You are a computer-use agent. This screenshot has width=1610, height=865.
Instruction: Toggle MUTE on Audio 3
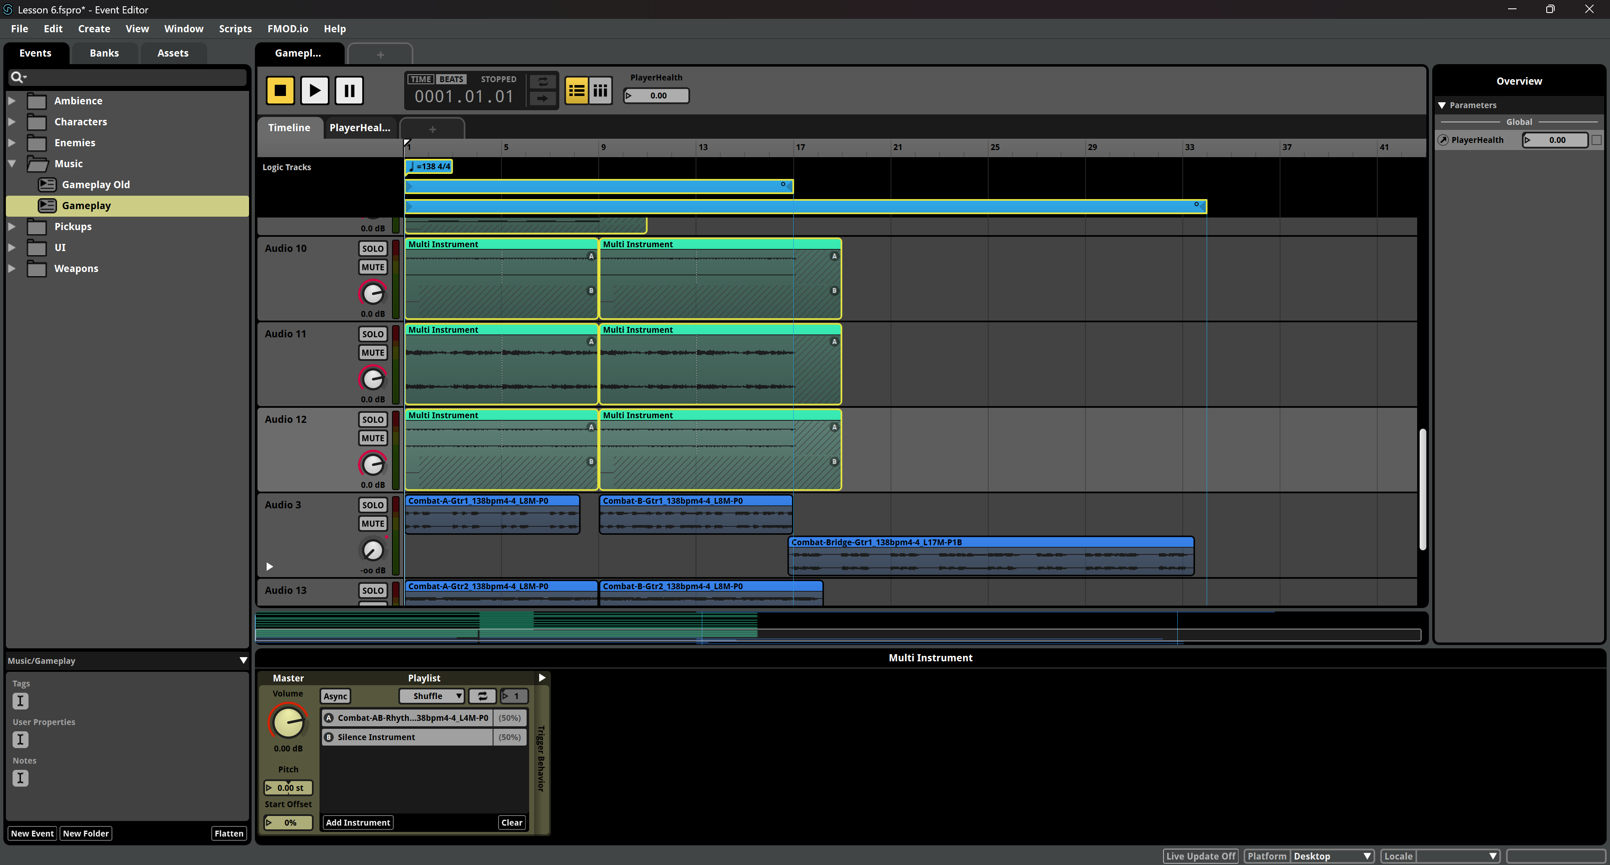372,524
